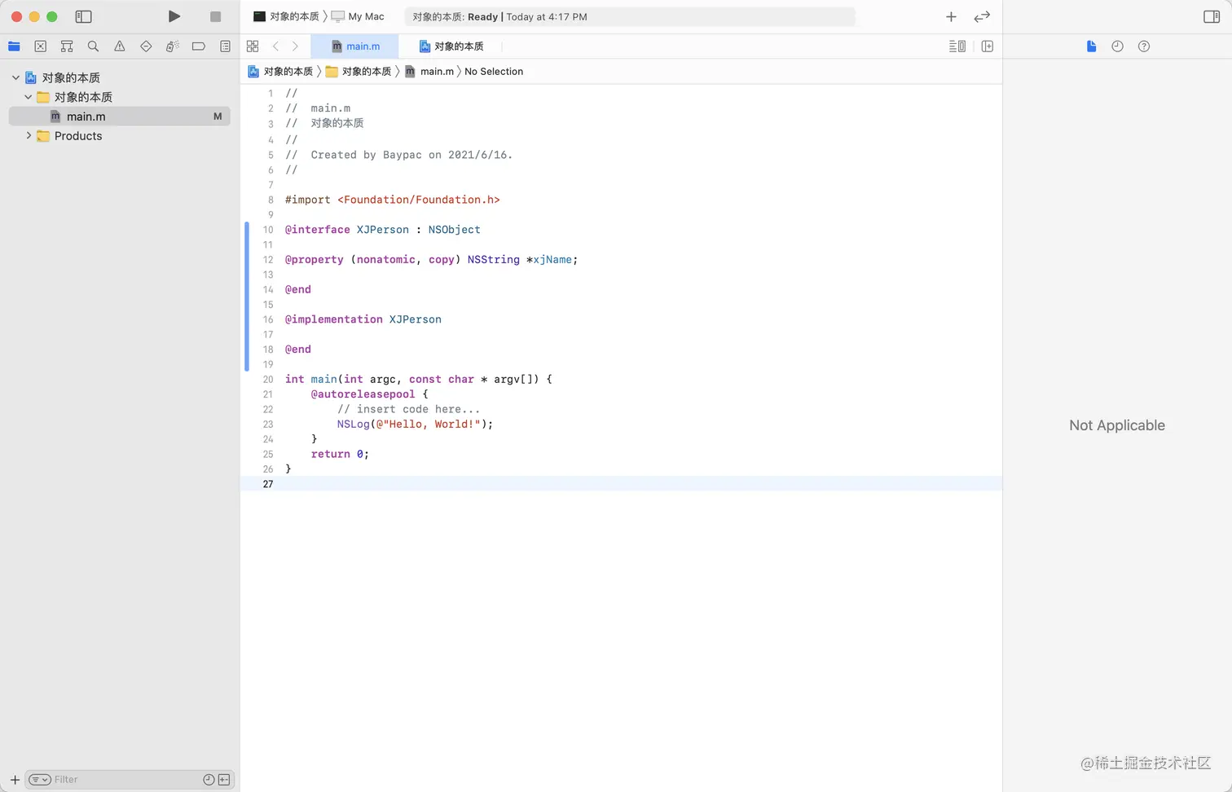Go back in editor history
1232x792 pixels.
pos(275,46)
